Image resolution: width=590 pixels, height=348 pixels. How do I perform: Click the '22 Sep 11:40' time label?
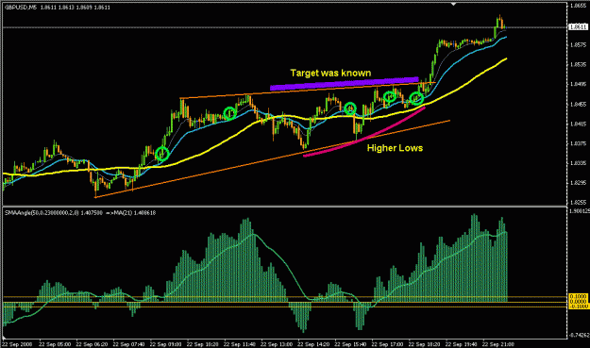tap(240, 344)
